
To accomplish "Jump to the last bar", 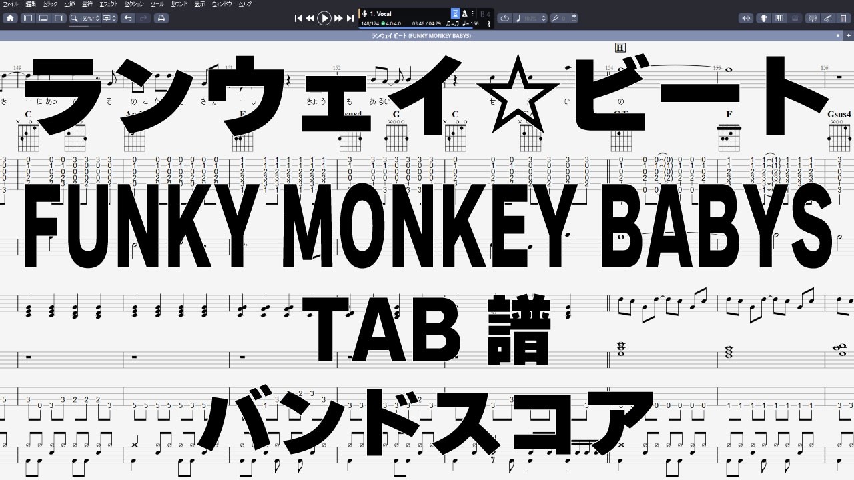I will pos(350,18).
